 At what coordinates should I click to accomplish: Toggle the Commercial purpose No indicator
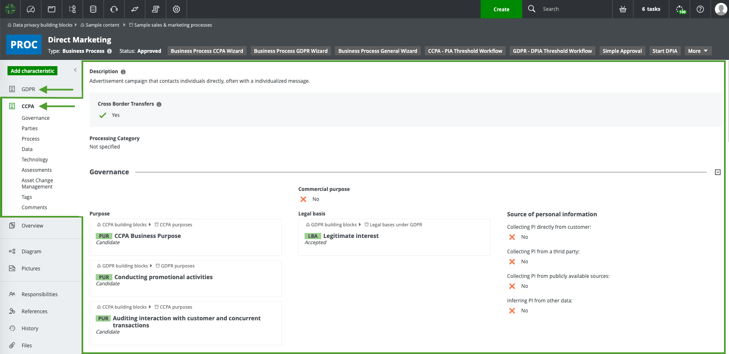[x=303, y=199]
